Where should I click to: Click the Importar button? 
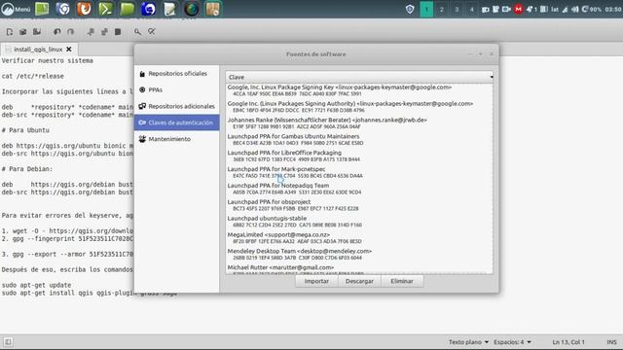click(316, 281)
